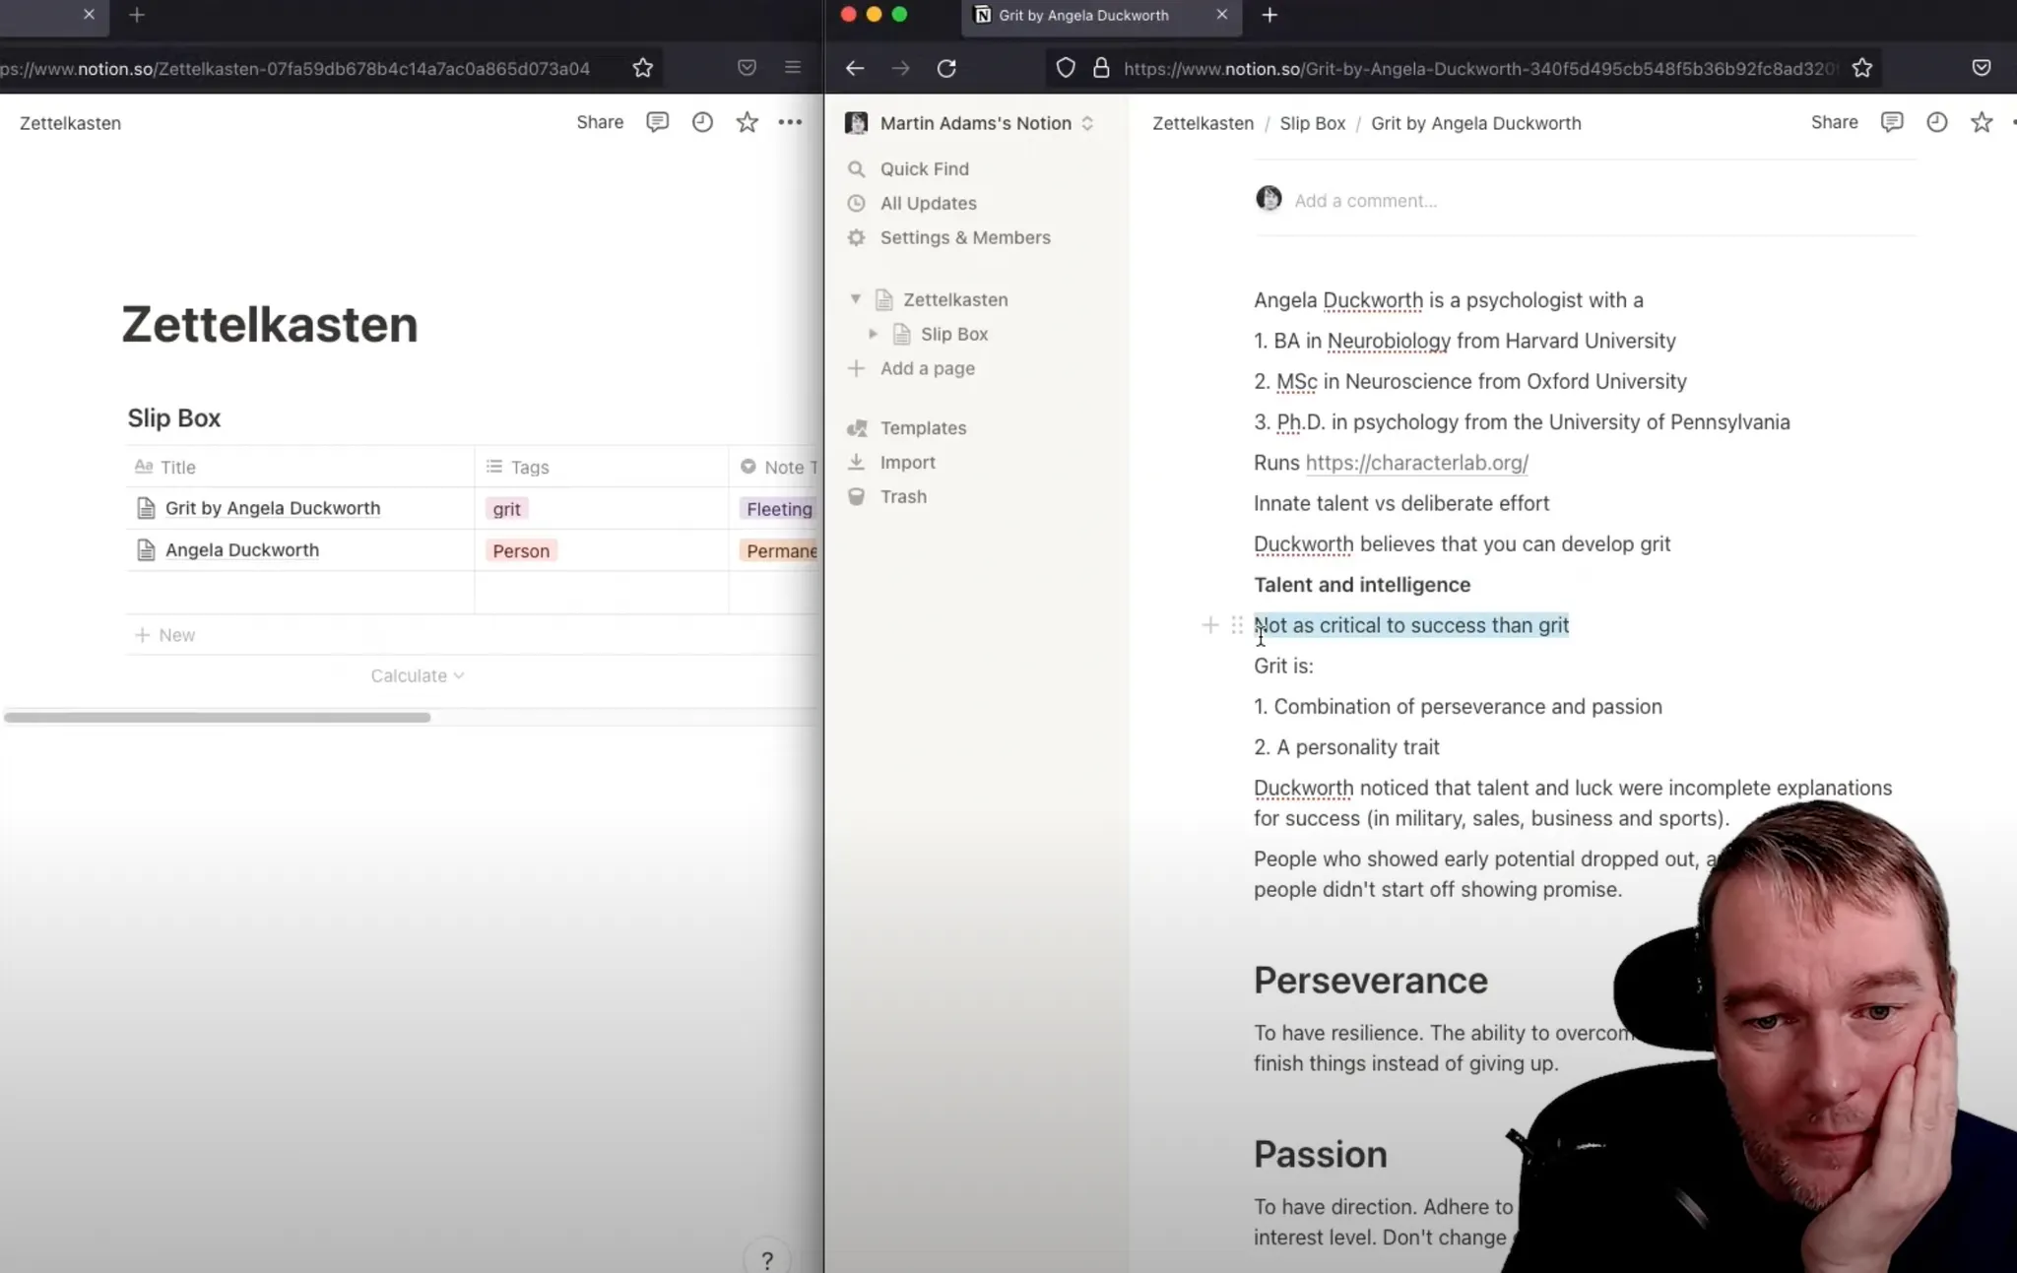This screenshot has height=1273, width=2017.
Task: Open page history clock icon in right window
Action: tap(1936, 122)
